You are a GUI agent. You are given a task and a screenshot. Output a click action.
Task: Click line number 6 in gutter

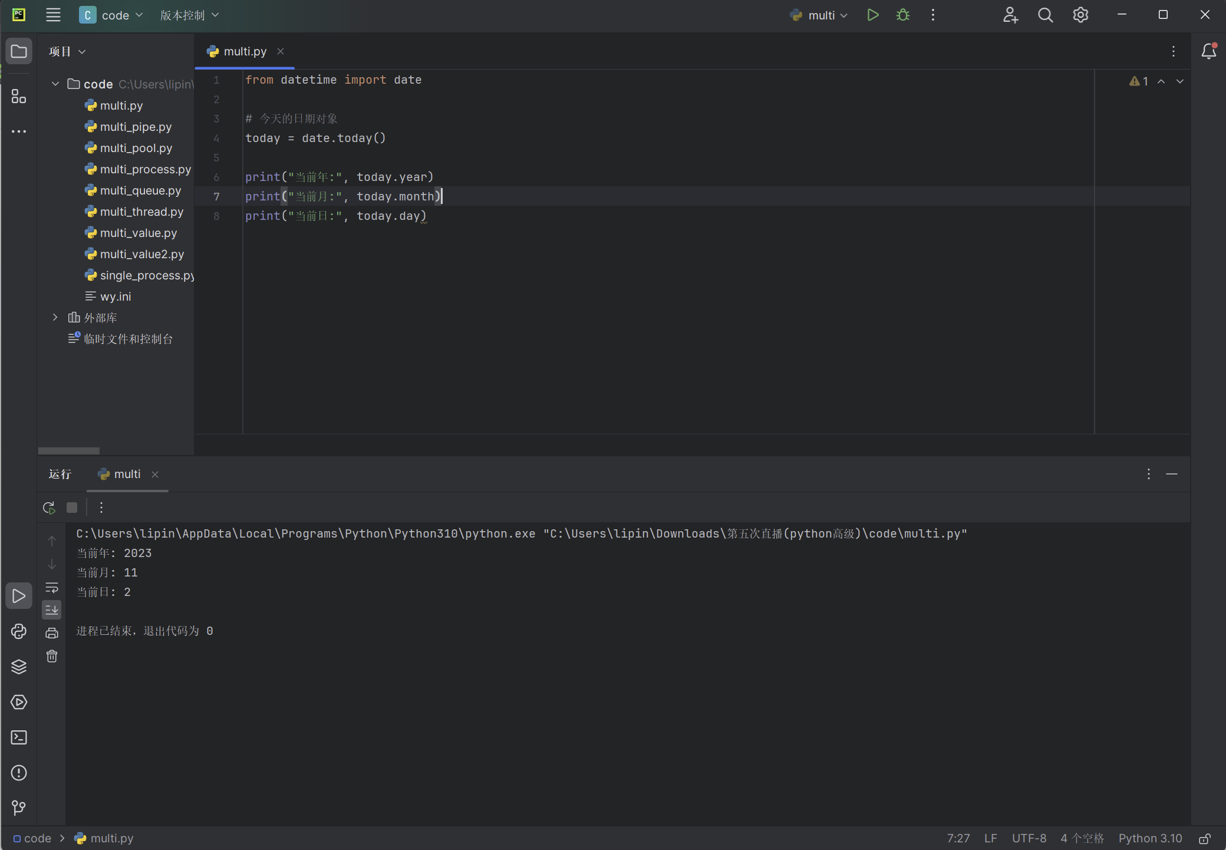pos(216,177)
